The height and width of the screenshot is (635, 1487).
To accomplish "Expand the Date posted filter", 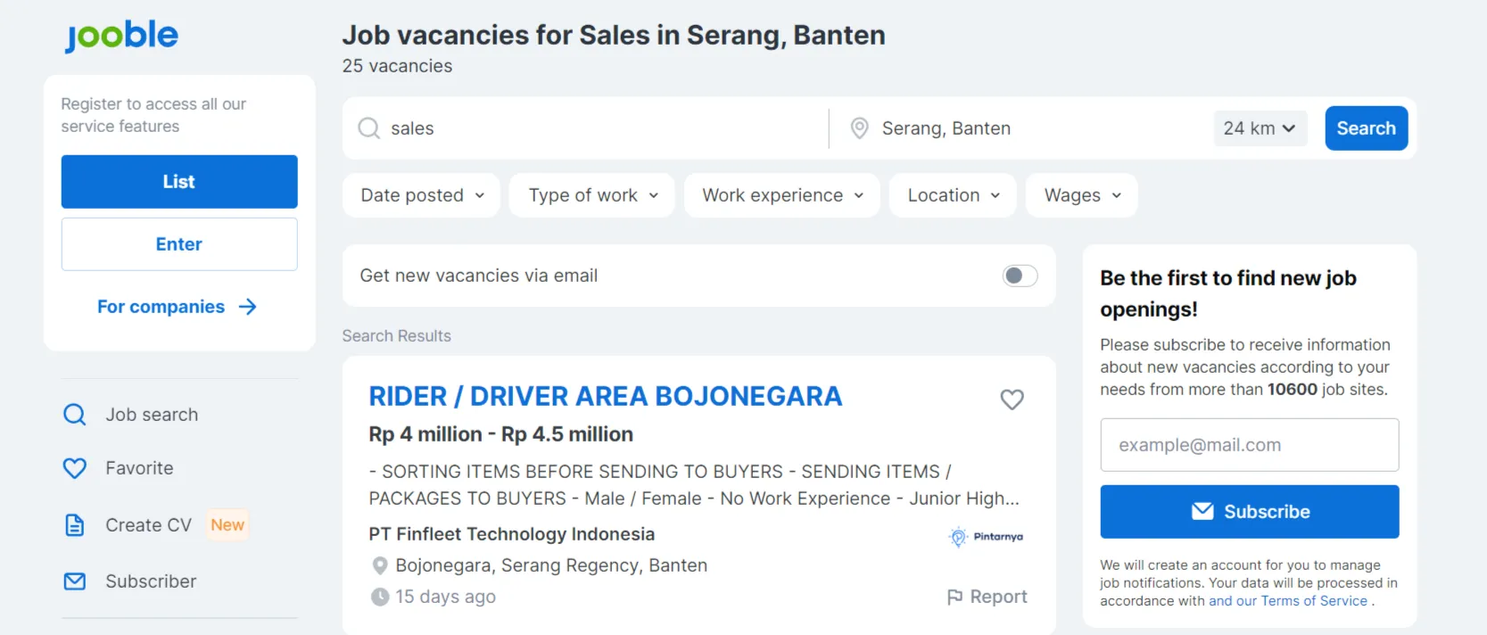I will point(422,195).
